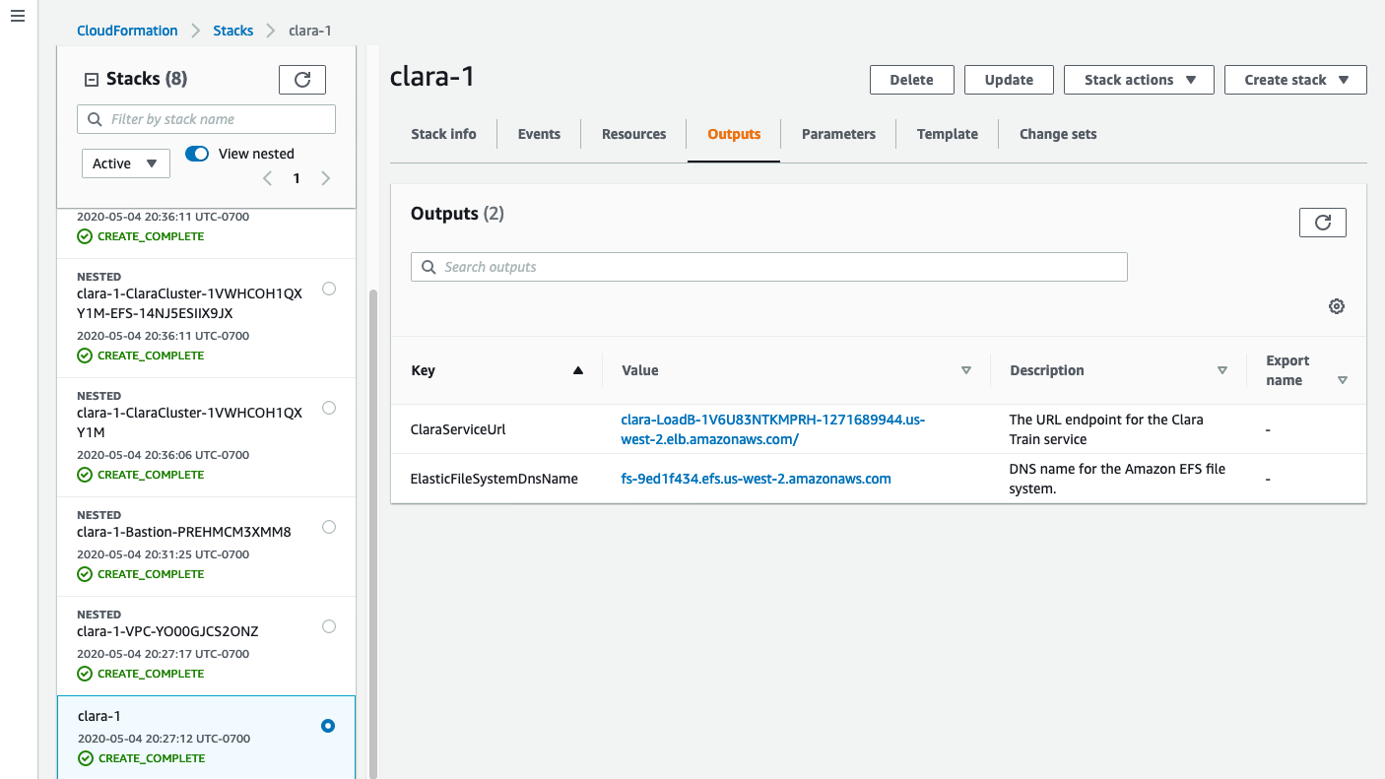Switch to the Change sets tab
This screenshot has width=1385, height=779.
click(x=1058, y=134)
